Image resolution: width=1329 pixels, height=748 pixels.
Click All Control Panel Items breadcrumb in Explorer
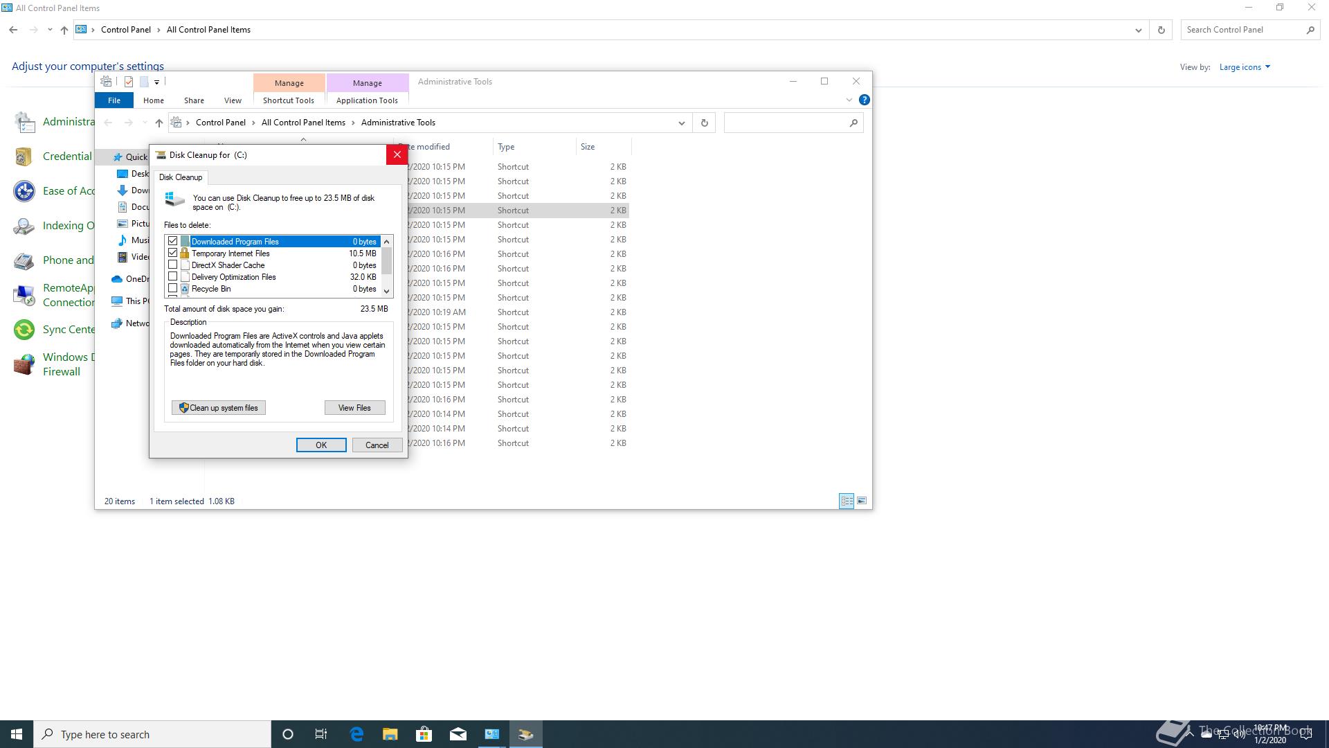point(303,123)
